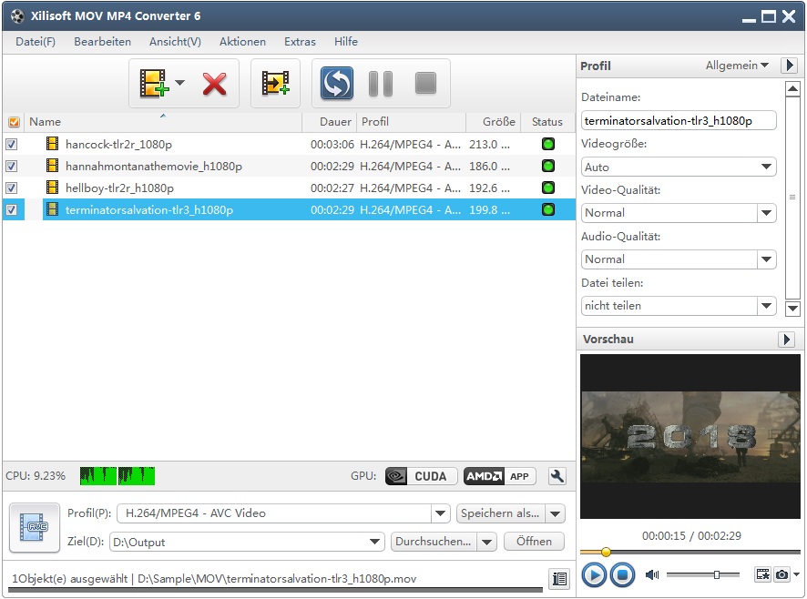
Task: Open the Extras menu
Action: point(300,42)
